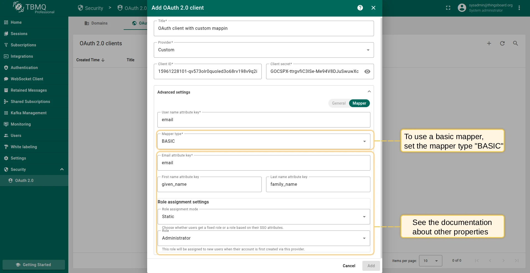Click the Domains tab icon
This screenshot has width=530, height=273.
(x=87, y=23)
